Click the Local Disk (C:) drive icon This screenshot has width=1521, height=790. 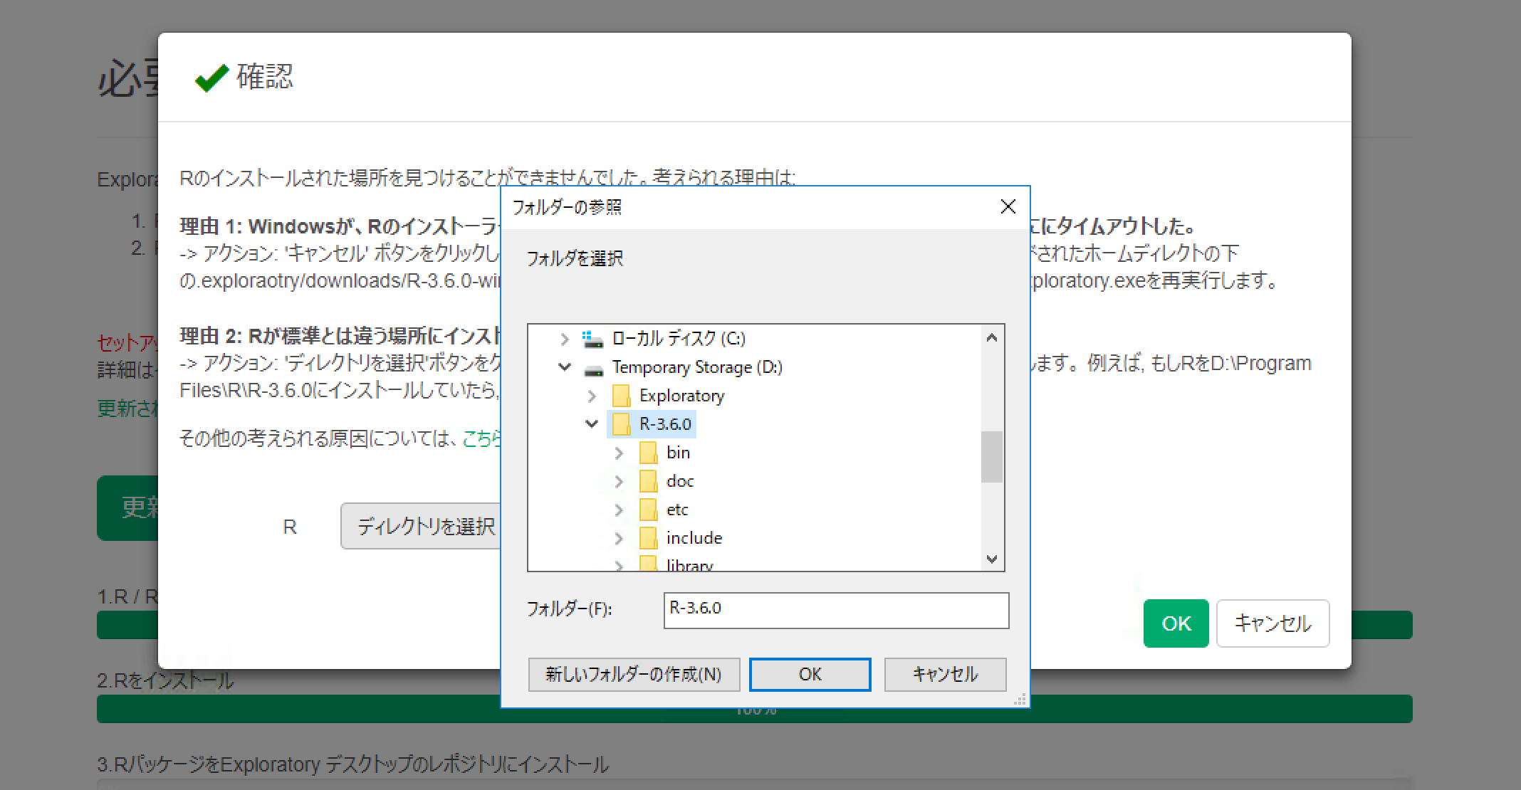[x=592, y=339]
